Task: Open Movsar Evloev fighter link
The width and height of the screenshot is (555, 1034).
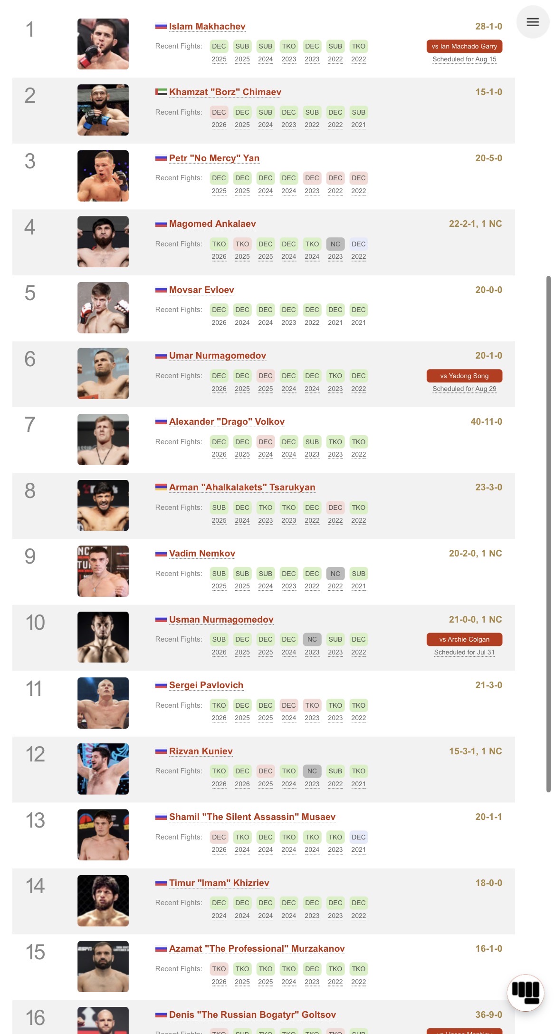Action: [x=201, y=290]
